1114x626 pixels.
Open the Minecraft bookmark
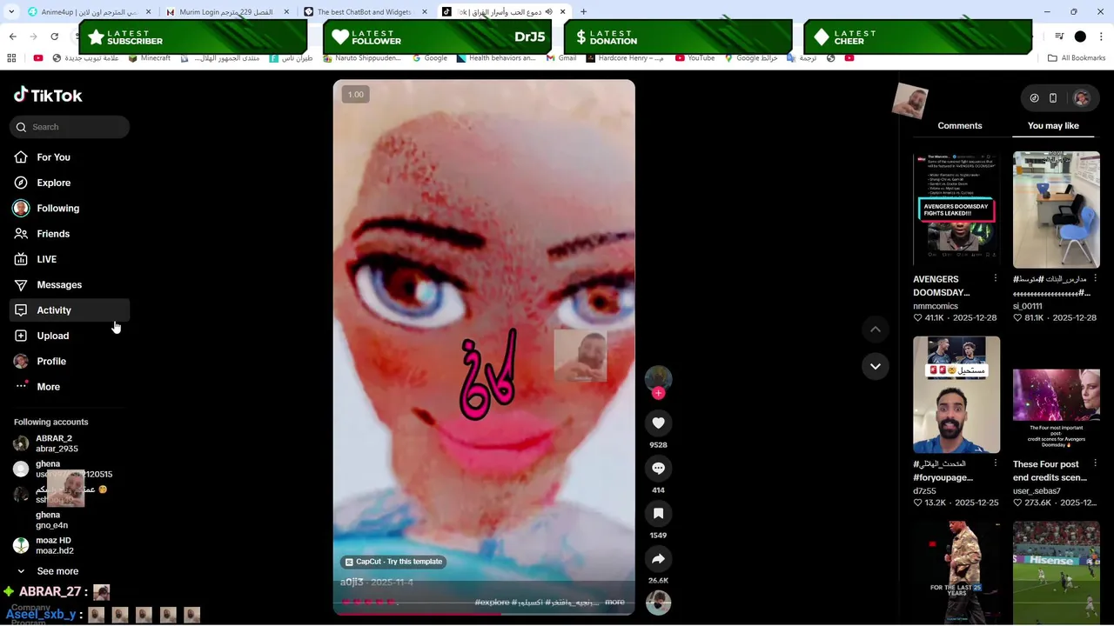pyautogui.click(x=149, y=58)
